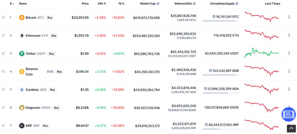297x134 pixels.
Task: Star Ethereum to add to watchlist
Action: tap(3, 35)
